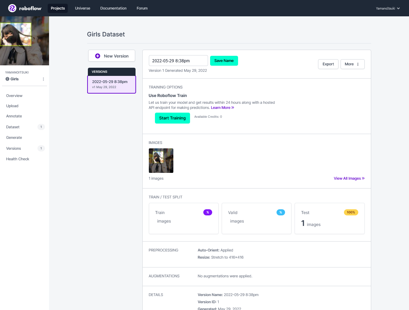Go to the Projects tab

[58, 8]
